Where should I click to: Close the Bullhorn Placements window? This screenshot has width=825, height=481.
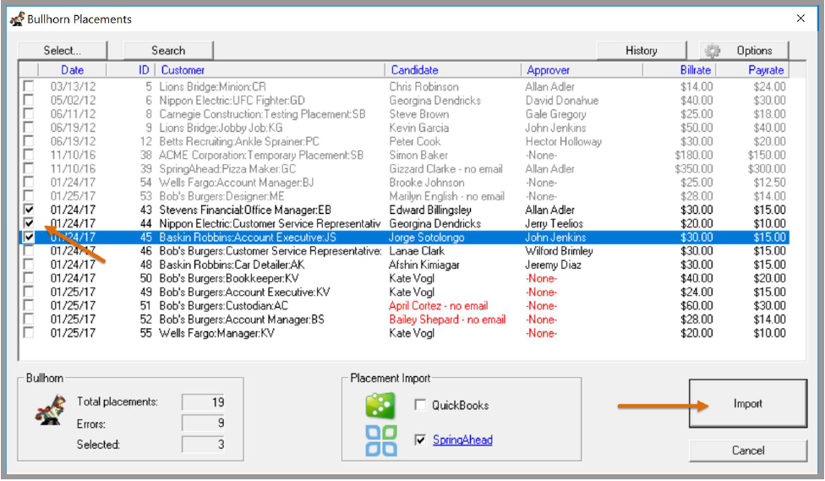pyautogui.click(x=800, y=19)
